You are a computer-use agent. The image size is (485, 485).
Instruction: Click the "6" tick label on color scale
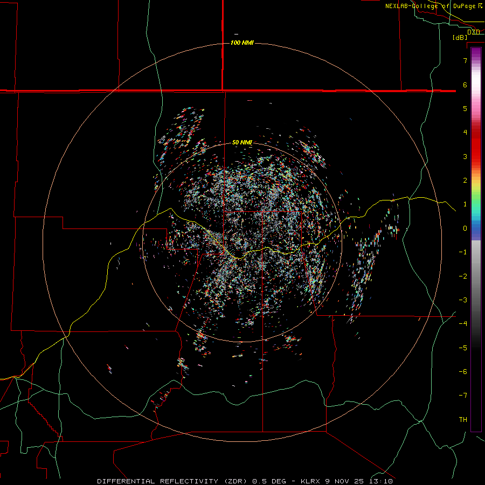[465, 85]
